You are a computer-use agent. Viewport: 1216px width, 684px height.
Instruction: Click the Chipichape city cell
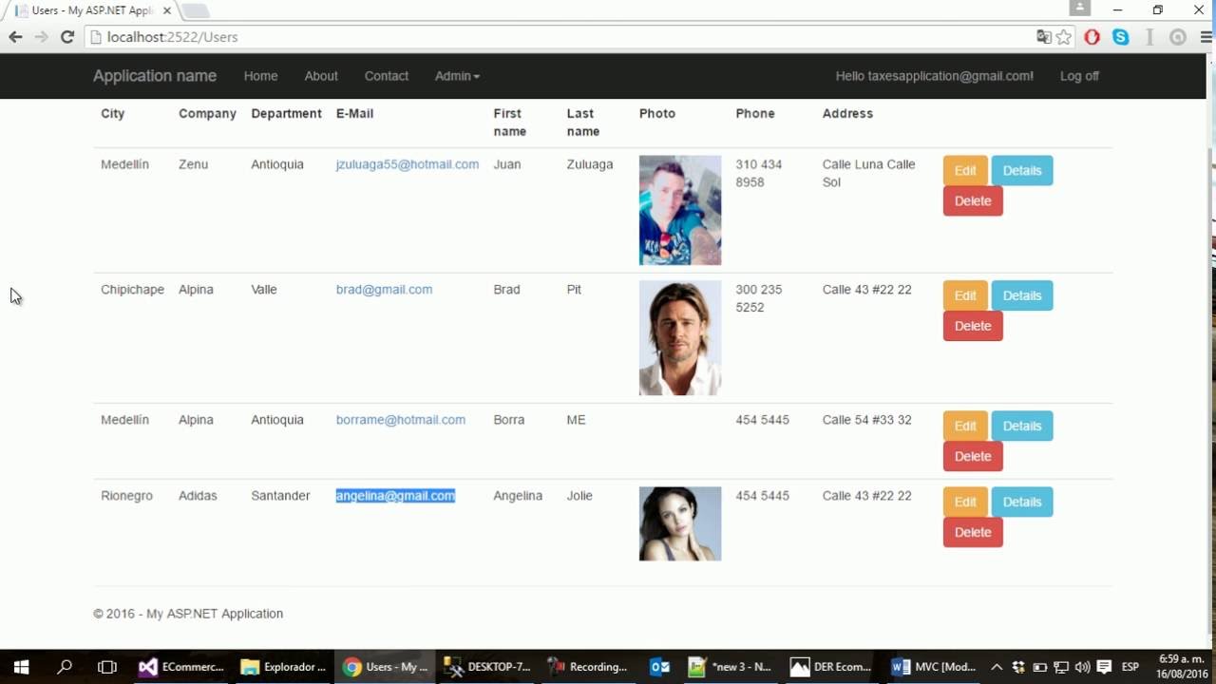tap(132, 290)
